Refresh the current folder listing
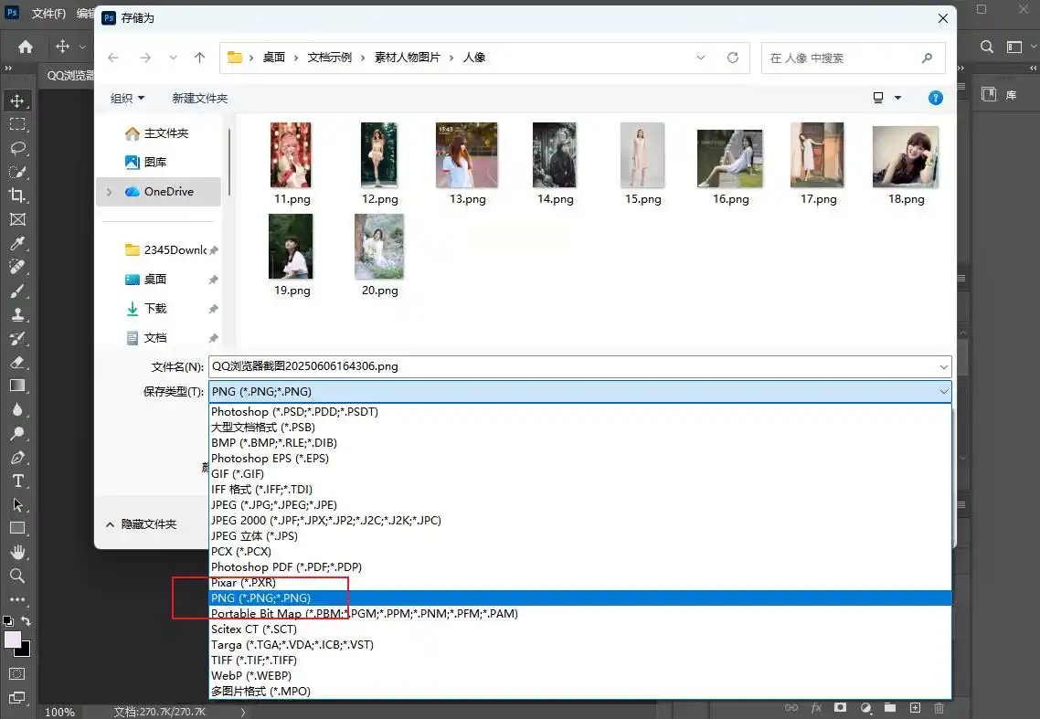 [733, 58]
